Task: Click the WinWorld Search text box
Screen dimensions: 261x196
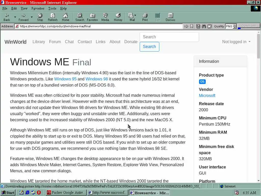Action: [x=169, y=37]
